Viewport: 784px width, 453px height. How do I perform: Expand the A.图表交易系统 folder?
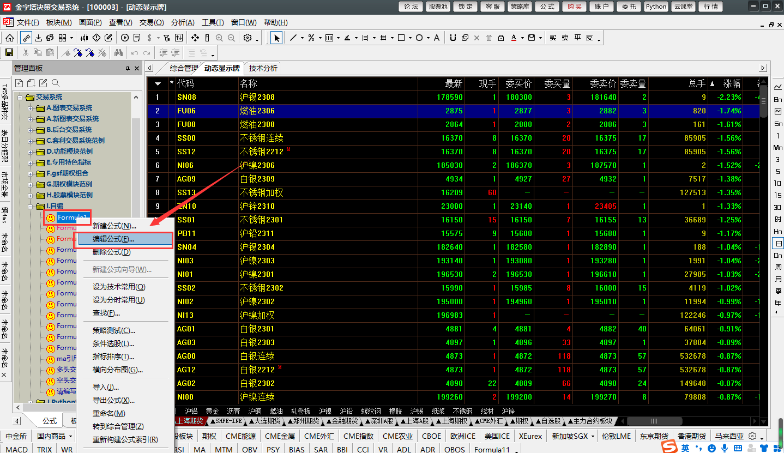click(x=31, y=108)
